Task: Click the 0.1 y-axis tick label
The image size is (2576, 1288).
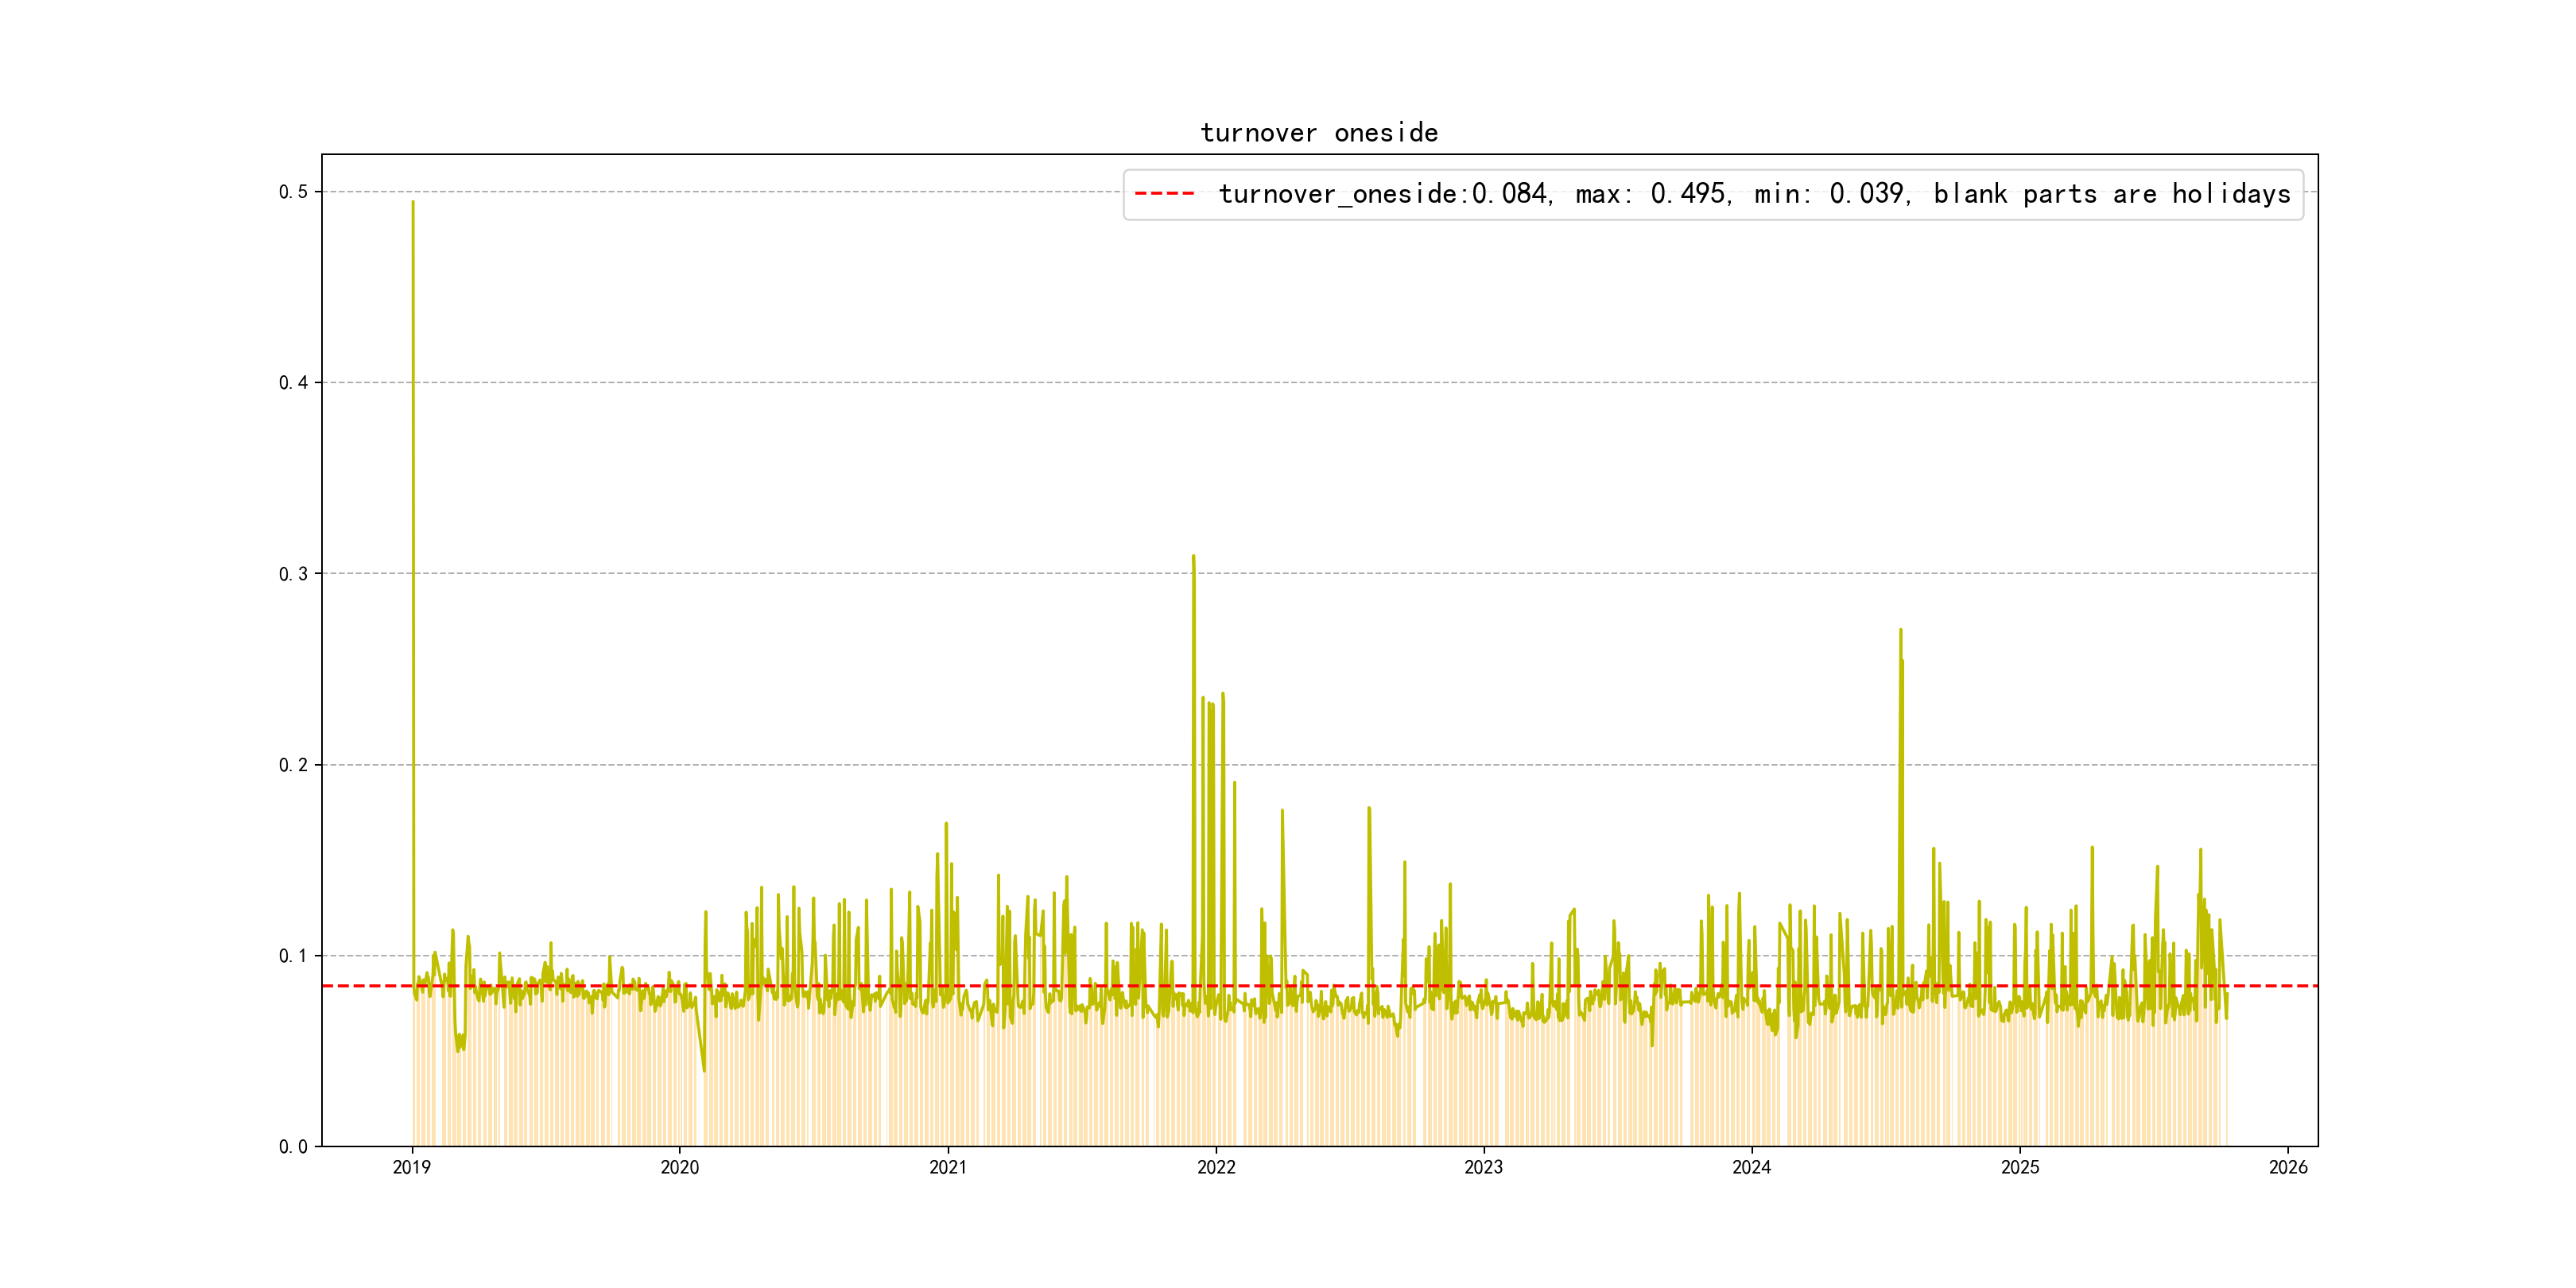Action: click(293, 956)
